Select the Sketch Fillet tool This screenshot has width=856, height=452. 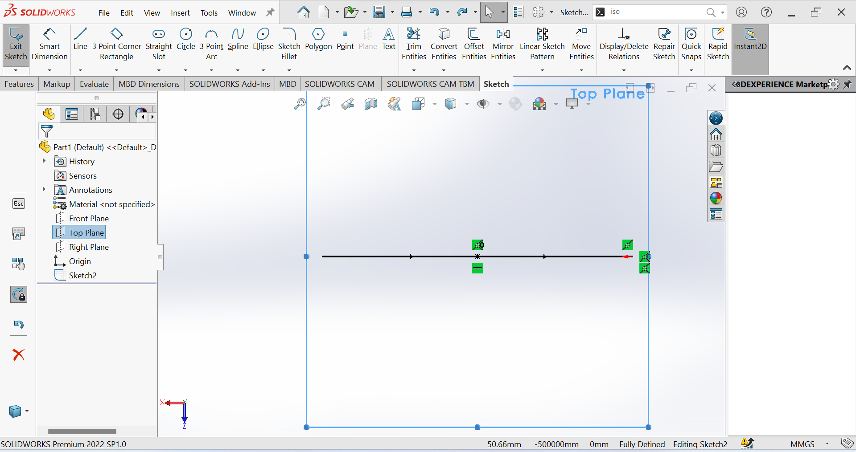[289, 45]
